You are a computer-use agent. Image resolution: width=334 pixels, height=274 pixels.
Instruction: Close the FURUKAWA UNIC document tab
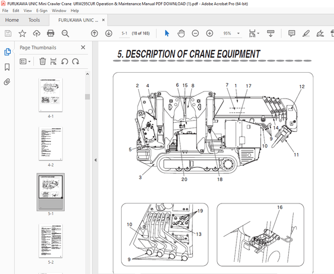[x=103, y=20]
